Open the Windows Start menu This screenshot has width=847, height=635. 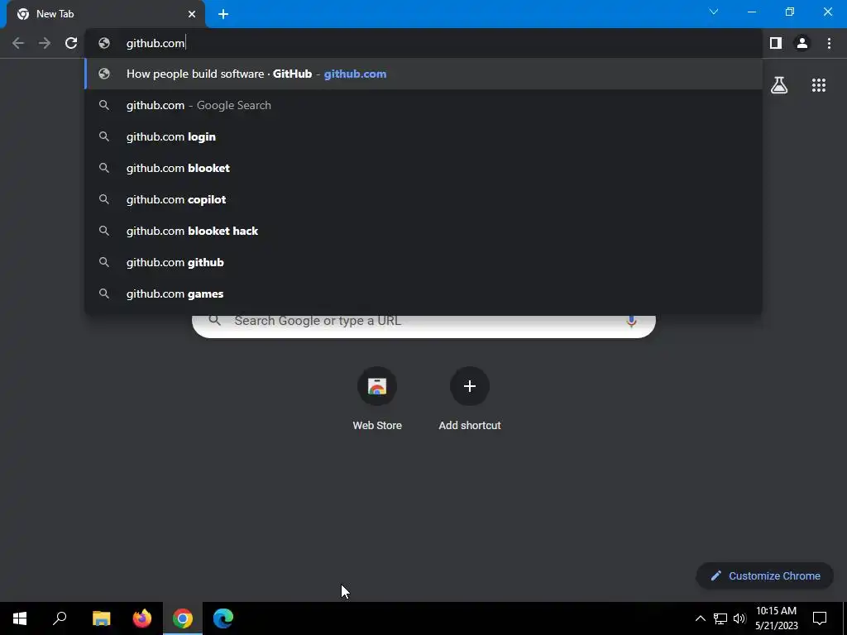coord(20,618)
